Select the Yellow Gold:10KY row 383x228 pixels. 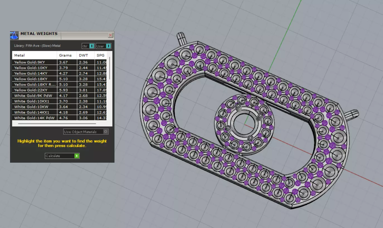[60, 68]
